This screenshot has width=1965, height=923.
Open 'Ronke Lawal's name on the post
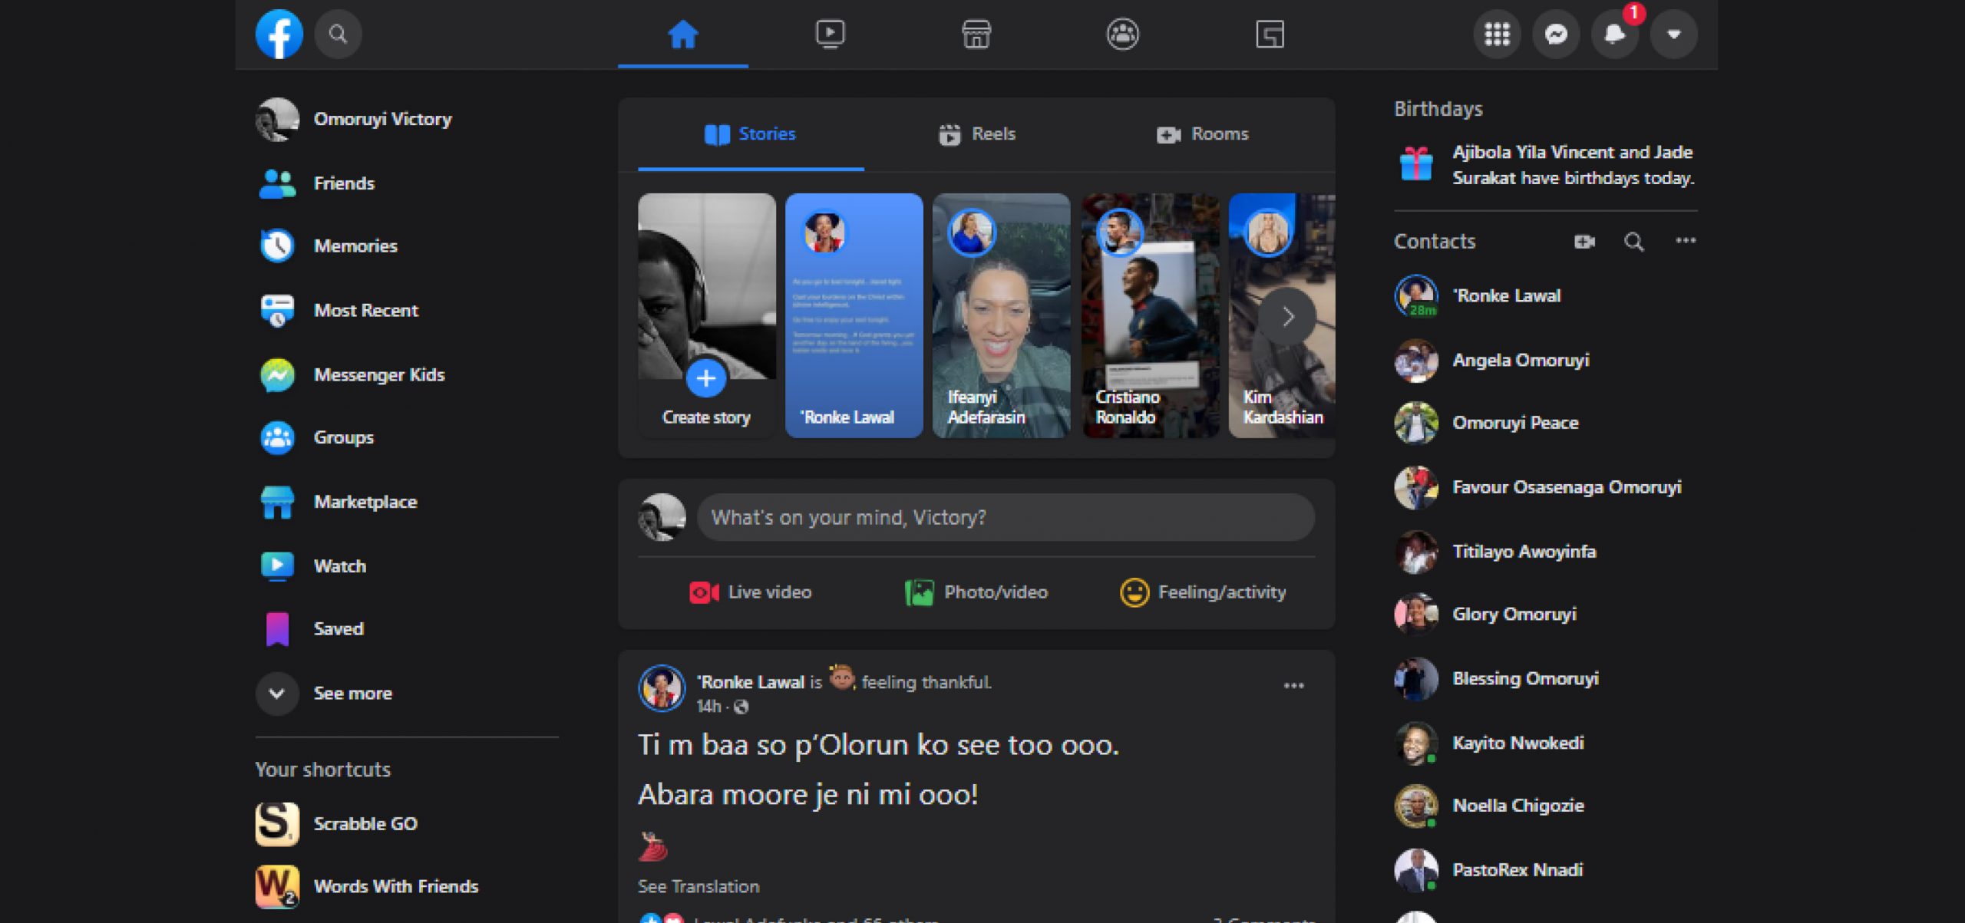click(750, 682)
